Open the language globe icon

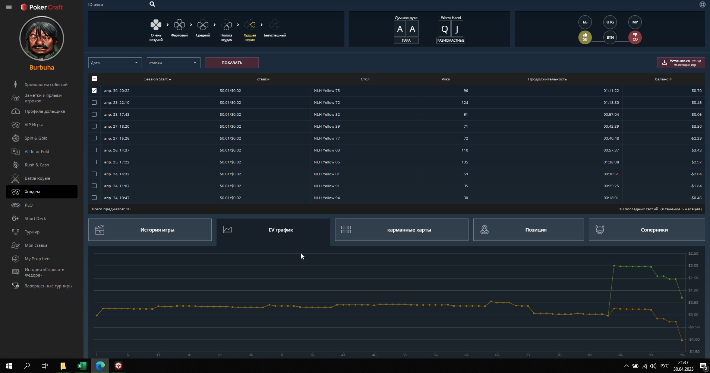pyautogui.click(x=702, y=4)
